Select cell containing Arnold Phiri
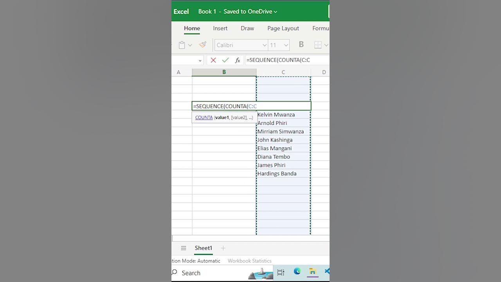Viewport: 501px width, 282px height. 283,123
